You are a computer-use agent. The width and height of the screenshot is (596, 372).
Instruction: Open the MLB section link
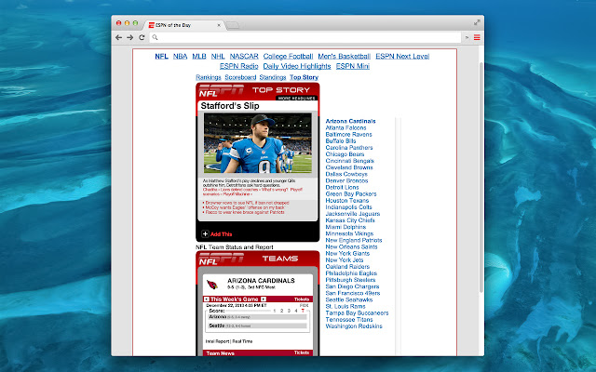198,56
